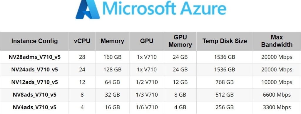The height and width of the screenshot is (114, 301).
Task: Select the 1/2 V710 GPU cell
Action: click(147, 82)
